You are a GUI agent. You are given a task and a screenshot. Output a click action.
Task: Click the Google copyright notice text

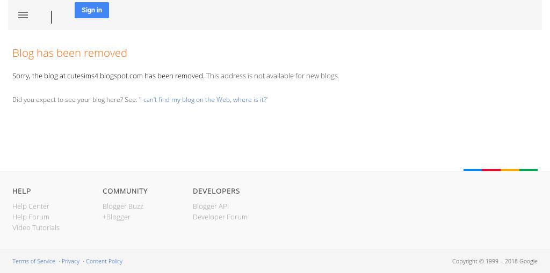pos(495,261)
